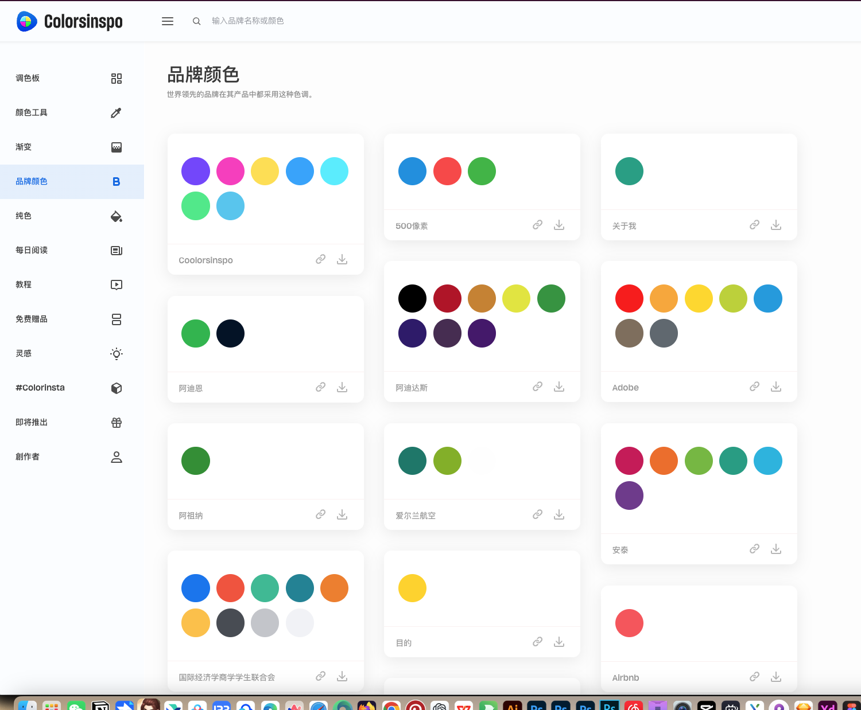Click the link icon on 目的 card
The height and width of the screenshot is (710, 861).
point(537,642)
